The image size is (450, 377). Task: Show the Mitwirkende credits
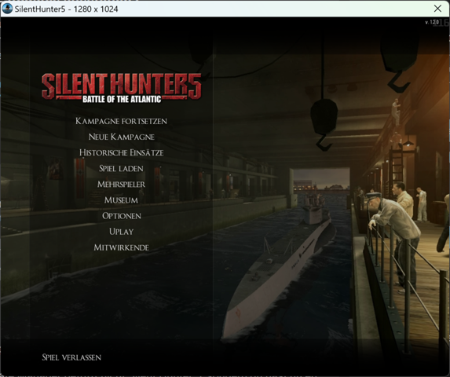tap(121, 247)
